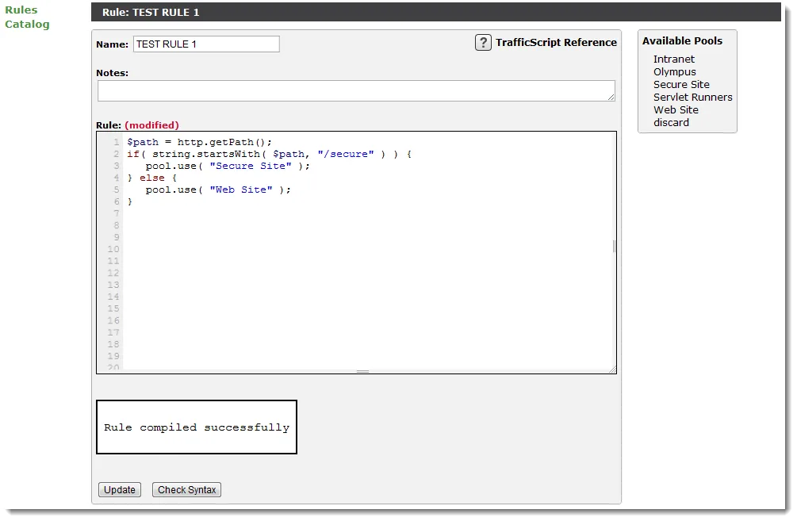797x521 pixels.
Task: Place cursor on code line 1
Action: (x=200, y=142)
